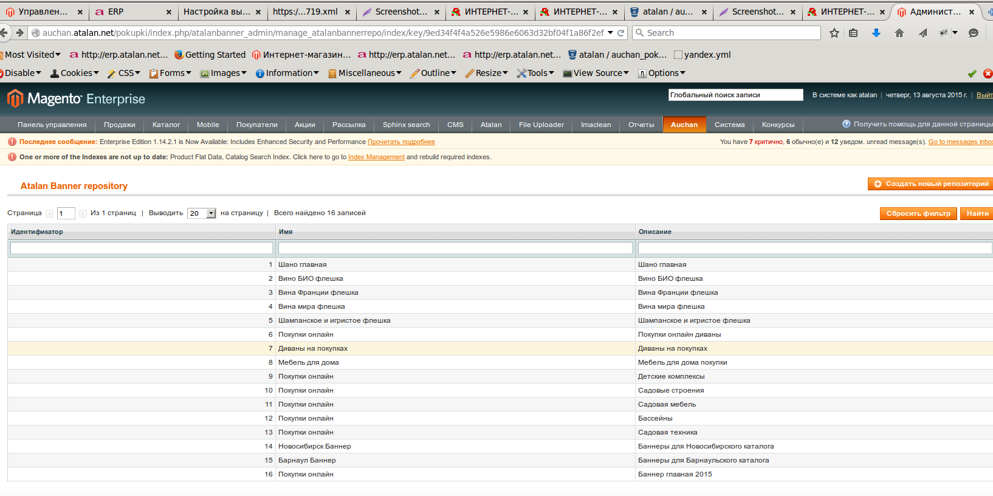The height and width of the screenshot is (496, 993).
Task: Open the smiley chat icon in toolbar
Action: pyautogui.click(x=974, y=33)
